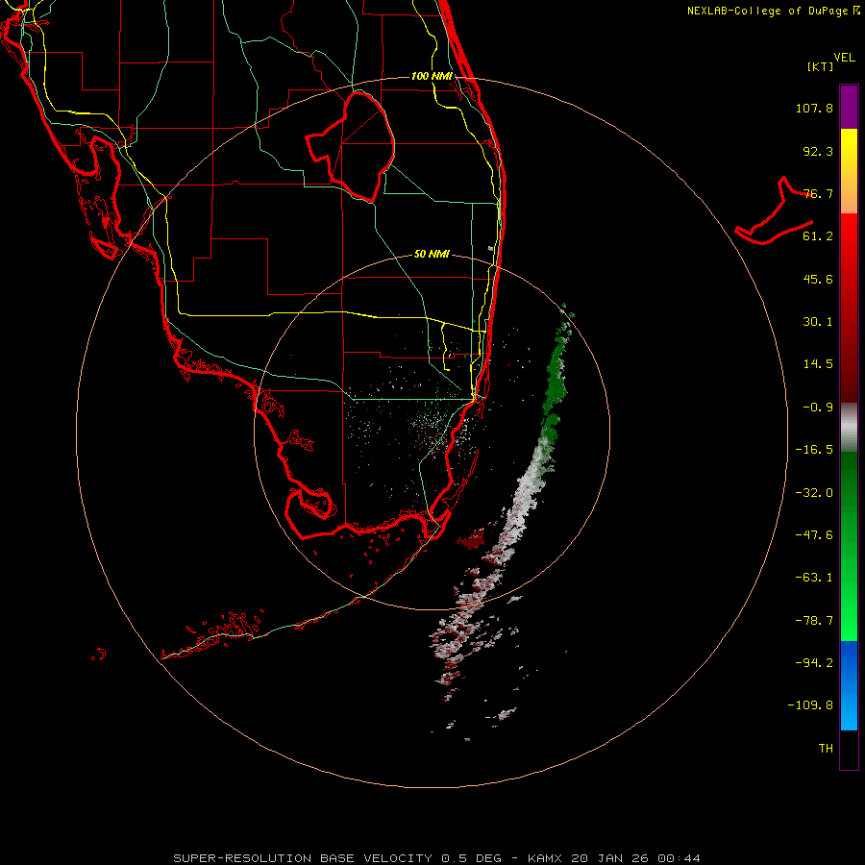Select the -32.0 legend value

814,493
